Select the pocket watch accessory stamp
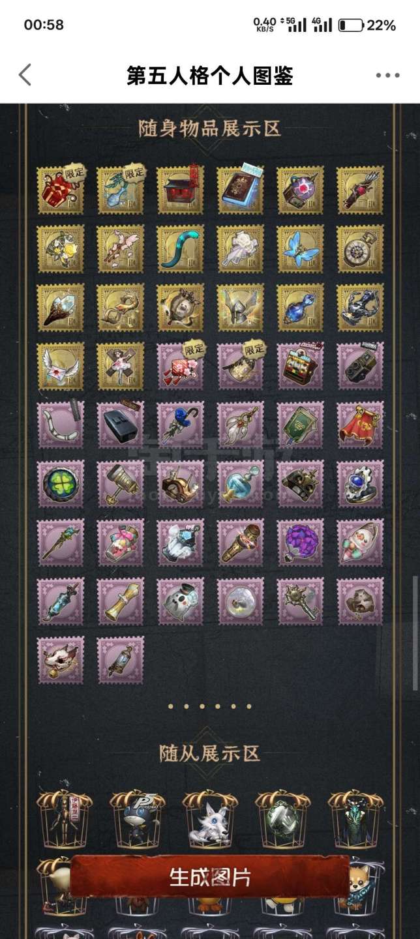The width and height of the screenshot is (420, 939). pyautogui.click(x=360, y=248)
